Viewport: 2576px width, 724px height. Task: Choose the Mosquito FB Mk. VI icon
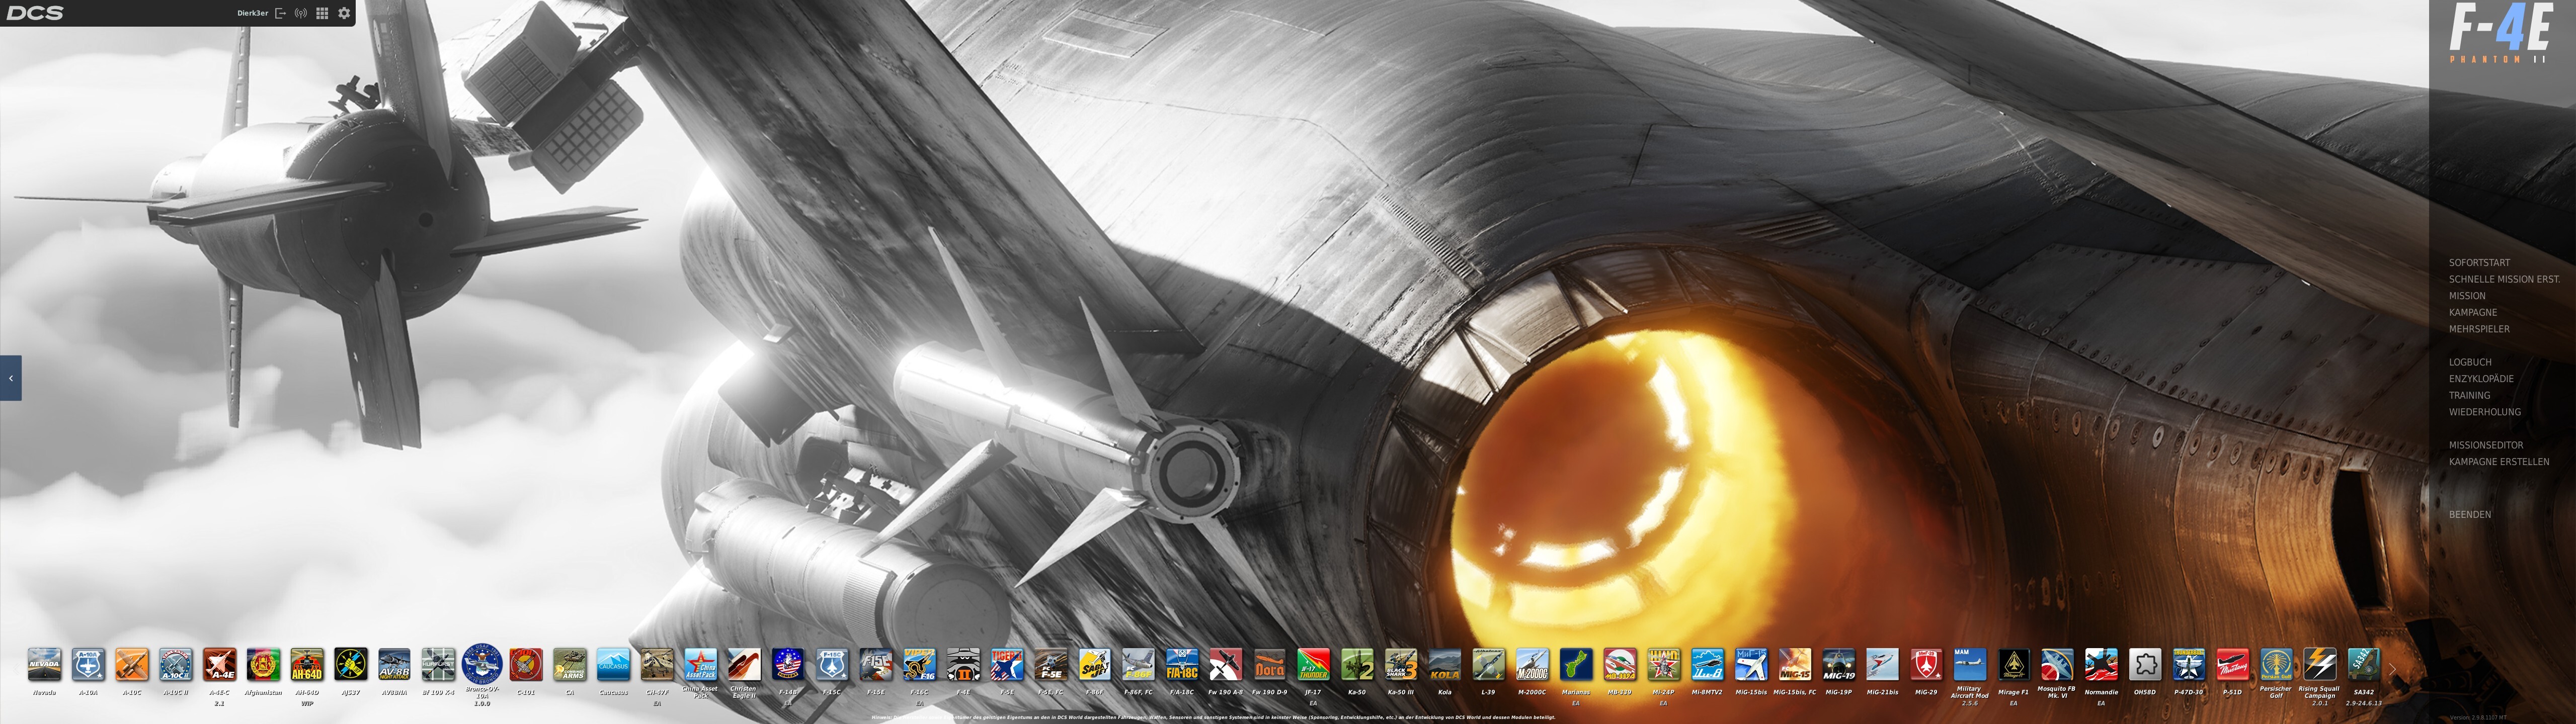click(x=2057, y=664)
